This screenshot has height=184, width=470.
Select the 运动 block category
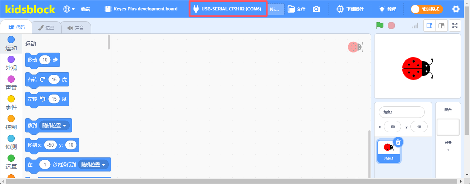click(x=11, y=43)
